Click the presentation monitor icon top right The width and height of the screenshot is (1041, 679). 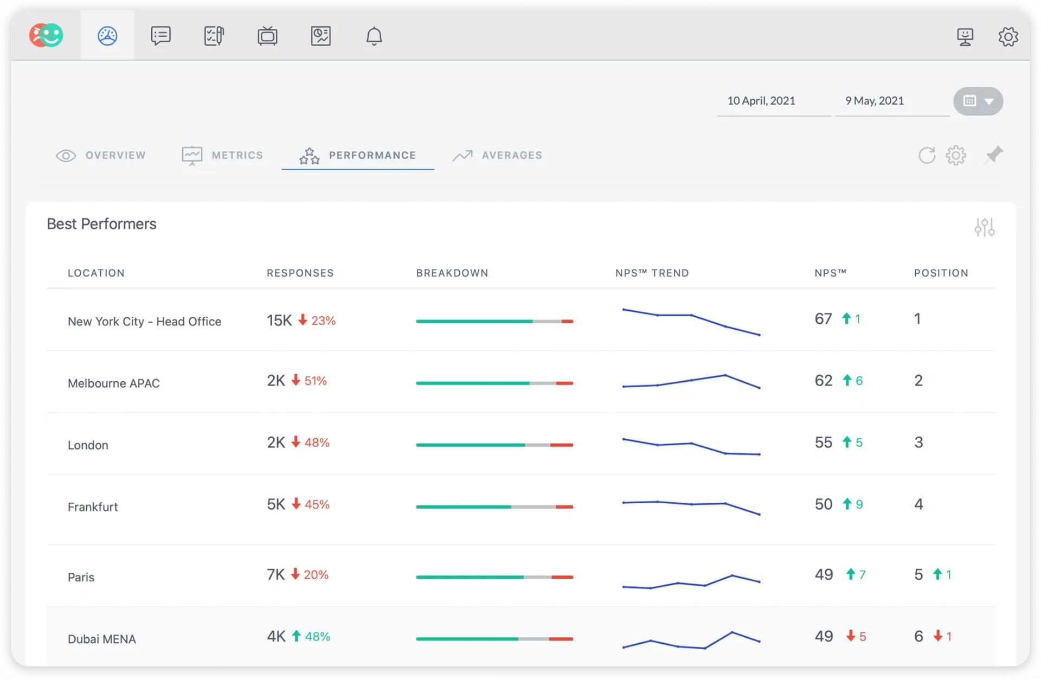click(x=965, y=36)
